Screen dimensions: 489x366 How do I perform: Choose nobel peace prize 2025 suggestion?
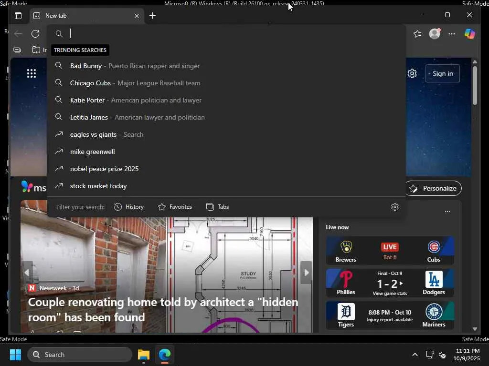pyautogui.click(x=226, y=169)
